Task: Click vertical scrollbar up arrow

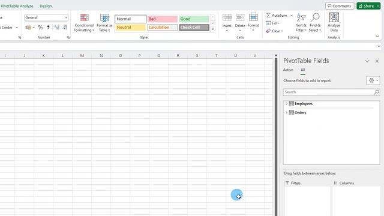Action: (276, 55)
